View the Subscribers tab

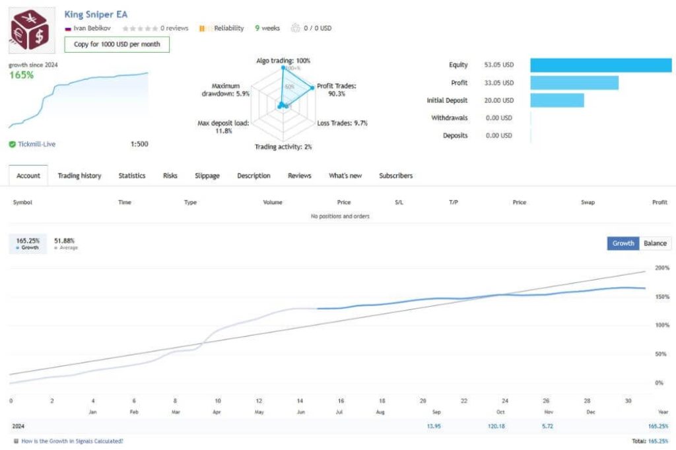click(395, 176)
